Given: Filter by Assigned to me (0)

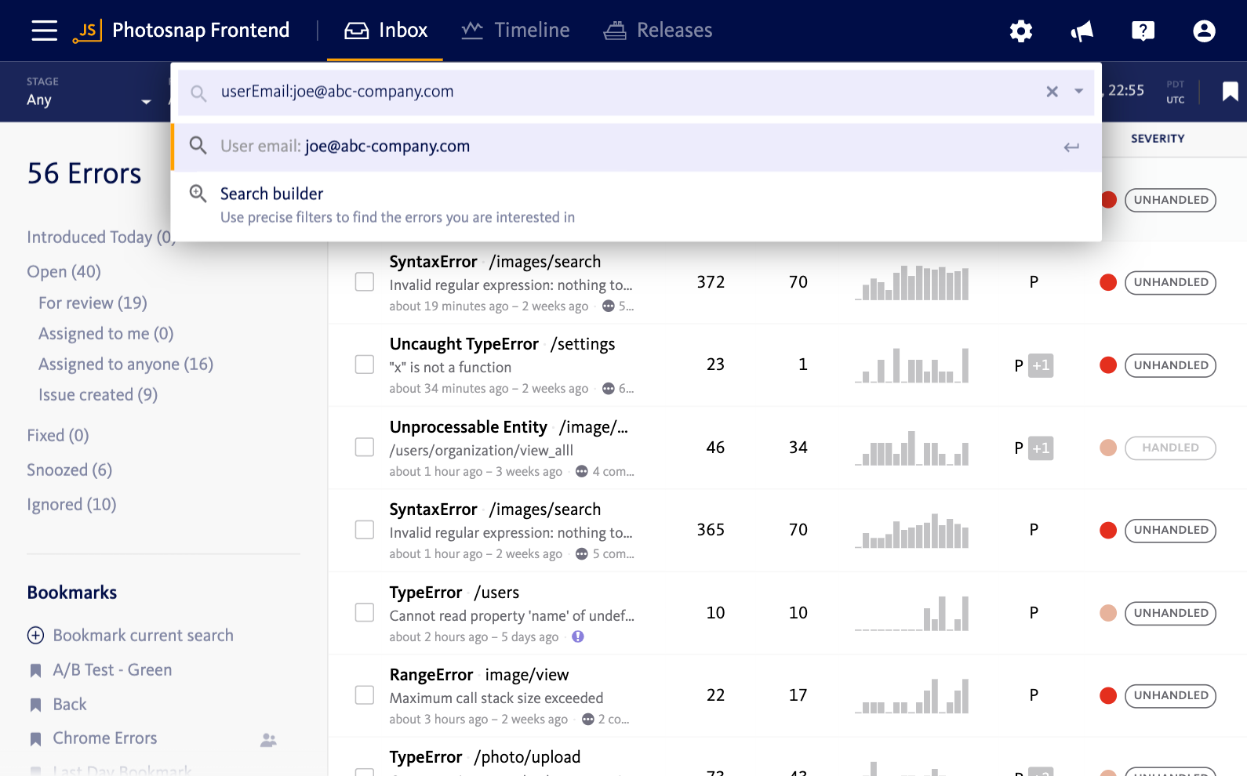Looking at the screenshot, I should 106,334.
